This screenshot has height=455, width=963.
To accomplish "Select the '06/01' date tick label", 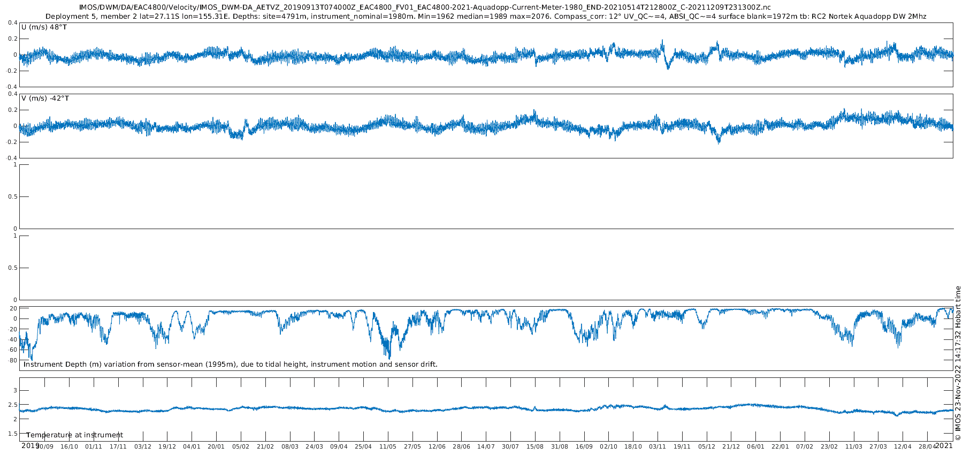I will coord(756,446).
